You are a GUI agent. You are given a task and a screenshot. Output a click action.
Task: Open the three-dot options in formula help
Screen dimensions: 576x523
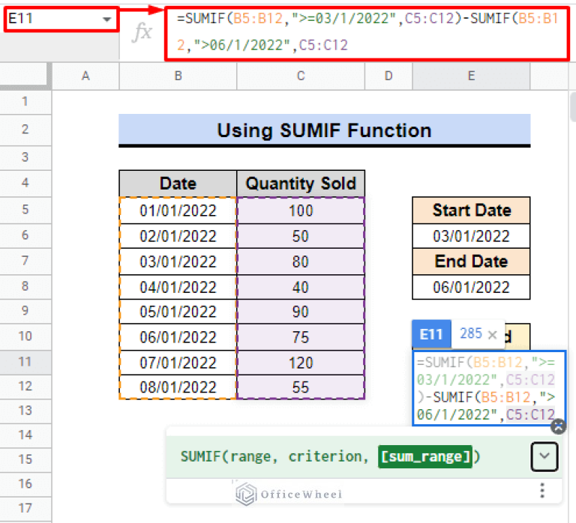(541, 491)
